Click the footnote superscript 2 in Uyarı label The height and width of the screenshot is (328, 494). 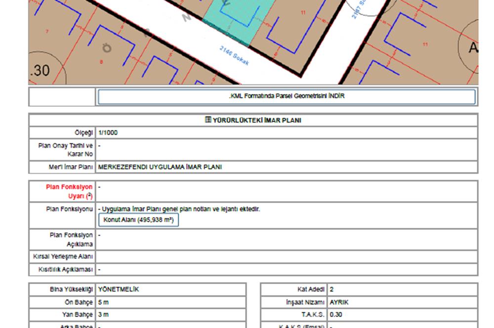pyautogui.click(x=89, y=196)
